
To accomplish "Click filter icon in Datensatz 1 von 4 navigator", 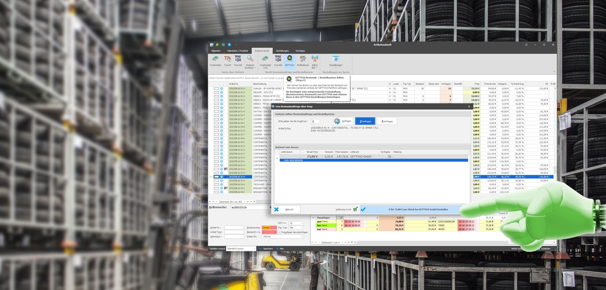I will pyautogui.click(x=352, y=242).
